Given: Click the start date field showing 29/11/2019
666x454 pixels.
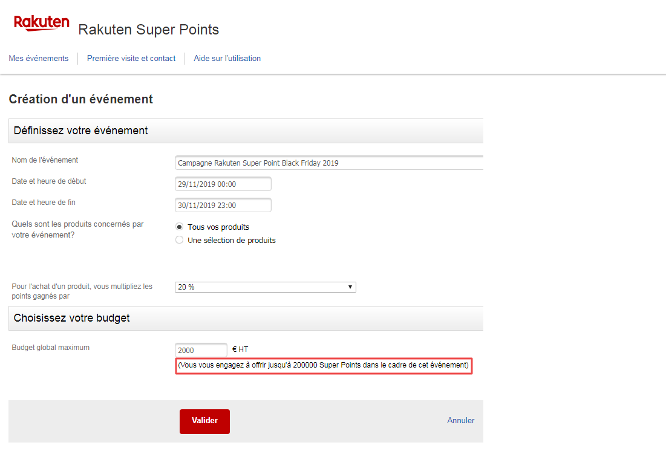Looking at the screenshot, I should 223,184.
